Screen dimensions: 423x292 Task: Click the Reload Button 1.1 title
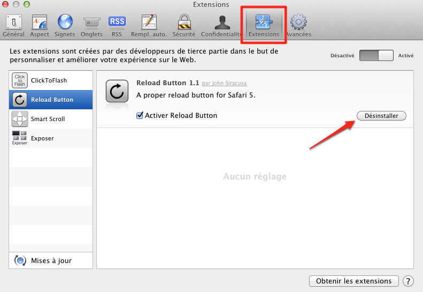[167, 83]
